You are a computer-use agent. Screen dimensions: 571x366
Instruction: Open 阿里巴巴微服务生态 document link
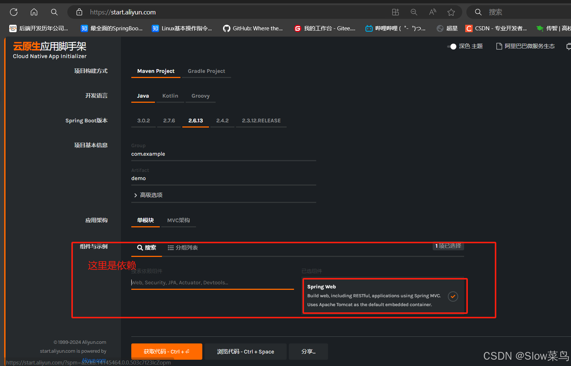[526, 46]
